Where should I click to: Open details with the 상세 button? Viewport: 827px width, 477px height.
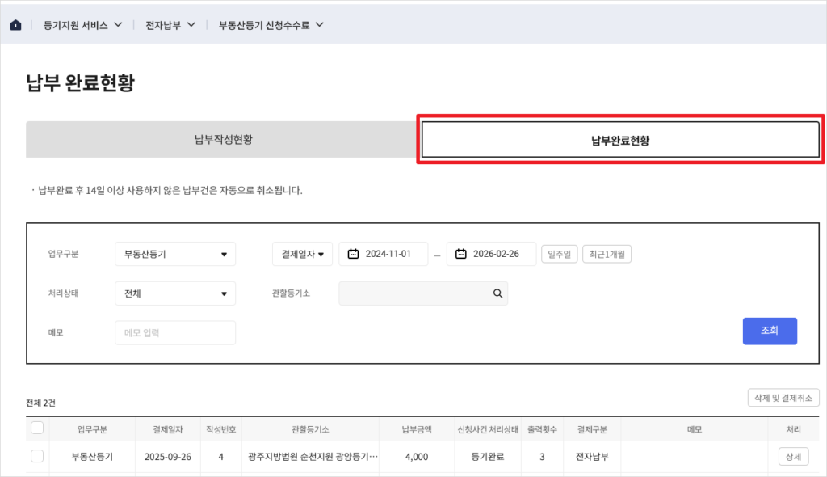pyautogui.click(x=792, y=456)
